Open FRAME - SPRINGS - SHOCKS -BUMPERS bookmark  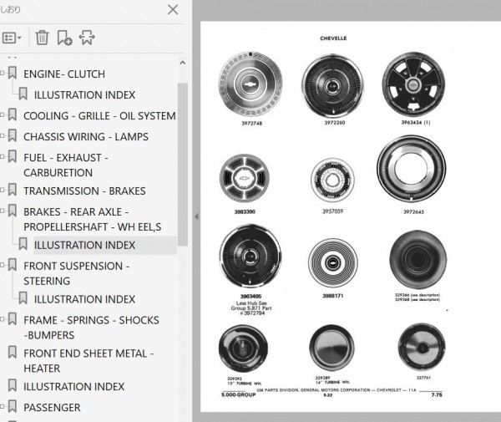click(91, 328)
